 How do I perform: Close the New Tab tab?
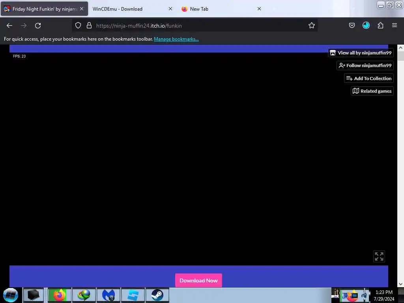click(x=259, y=9)
